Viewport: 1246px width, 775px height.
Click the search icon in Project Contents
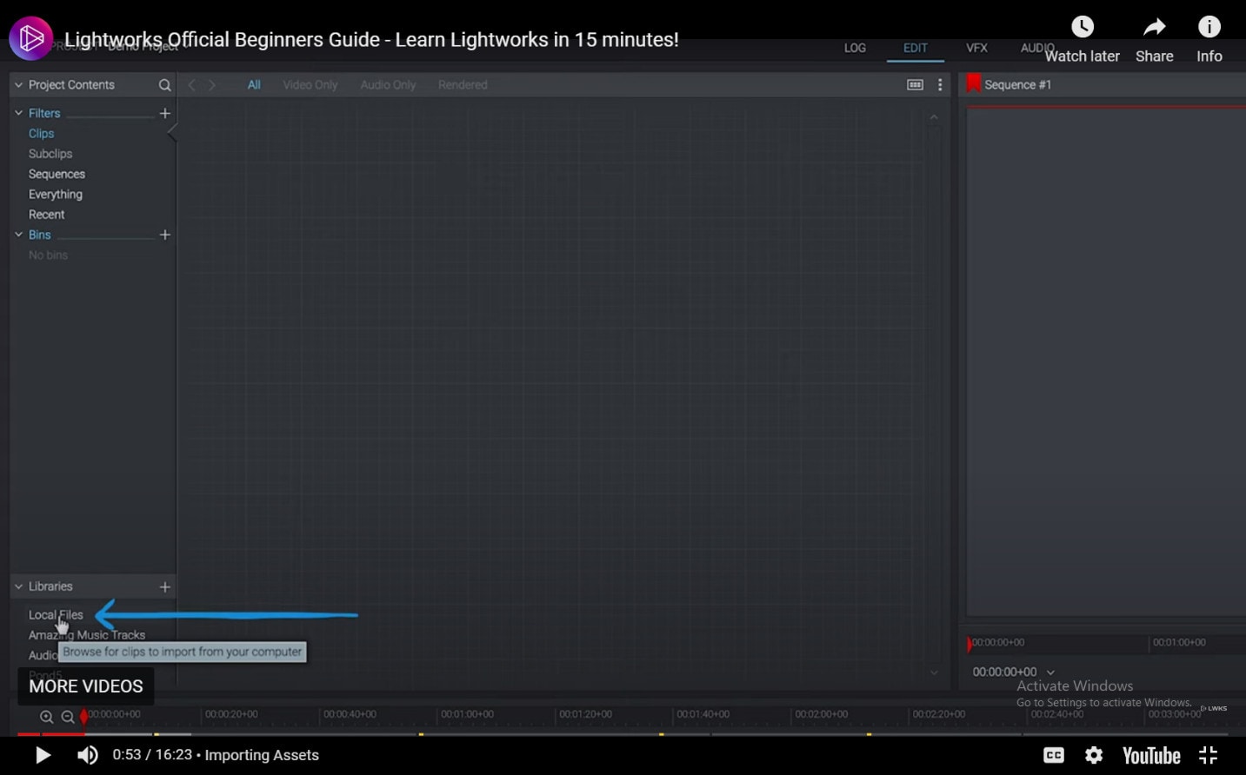(164, 85)
